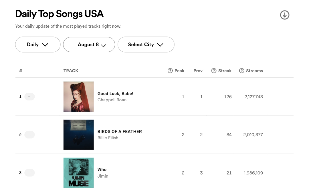Click the rank change indicator for track 1
309x191 pixels.
[x=29, y=96]
